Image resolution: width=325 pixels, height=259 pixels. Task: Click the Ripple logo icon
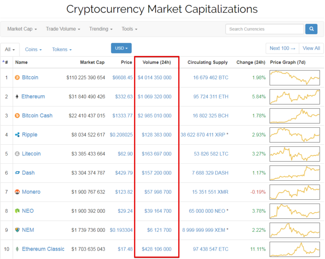(x=17, y=135)
